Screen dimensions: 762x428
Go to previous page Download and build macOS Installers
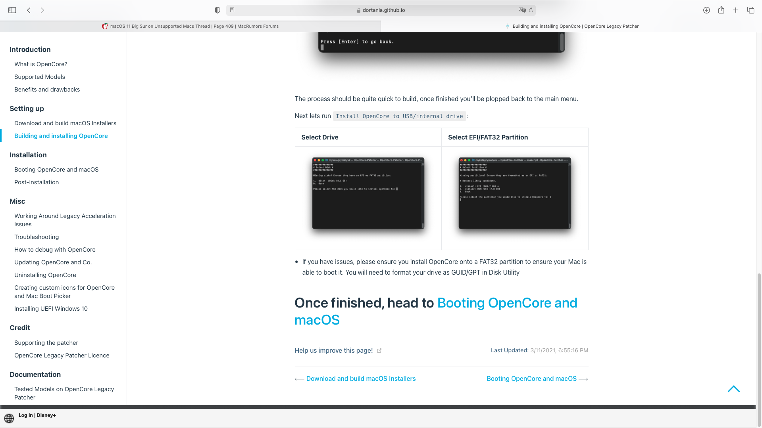[x=361, y=379]
